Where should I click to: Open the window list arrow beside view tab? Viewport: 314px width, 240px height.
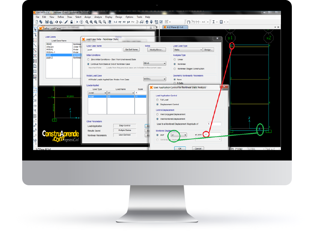tap(275, 27)
